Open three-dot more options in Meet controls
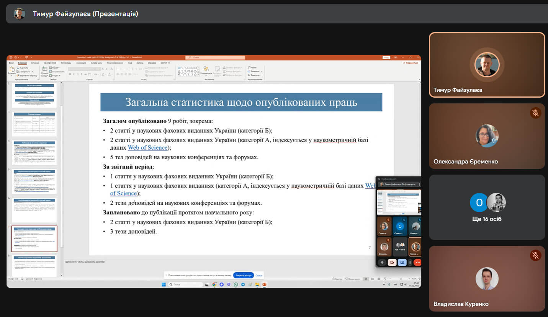Image resolution: width=548 pixels, height=317 pixels. tap(410, 263)
